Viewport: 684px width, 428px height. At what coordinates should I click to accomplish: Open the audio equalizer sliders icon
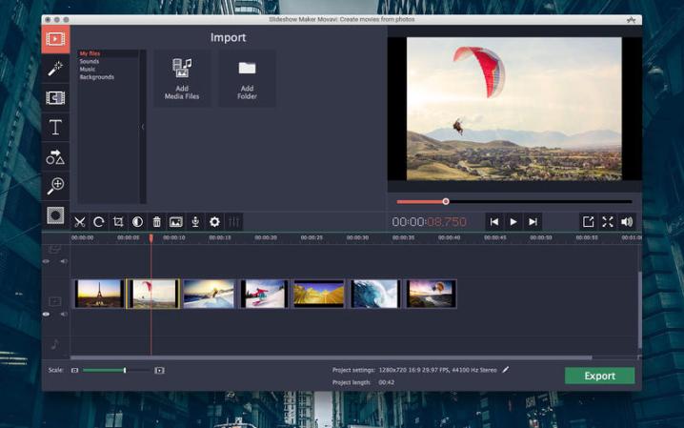coord(233,222)
